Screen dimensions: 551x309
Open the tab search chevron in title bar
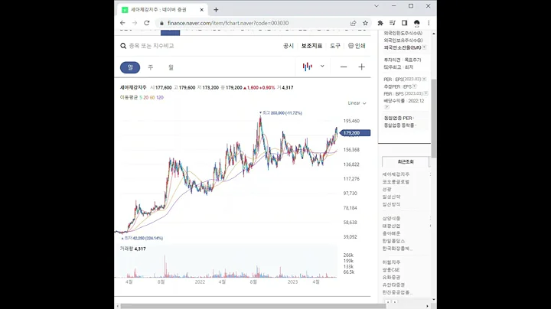[x=377, y=6]
